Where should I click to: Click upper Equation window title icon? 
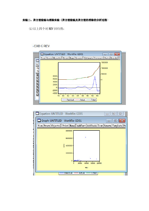(42, 54)
